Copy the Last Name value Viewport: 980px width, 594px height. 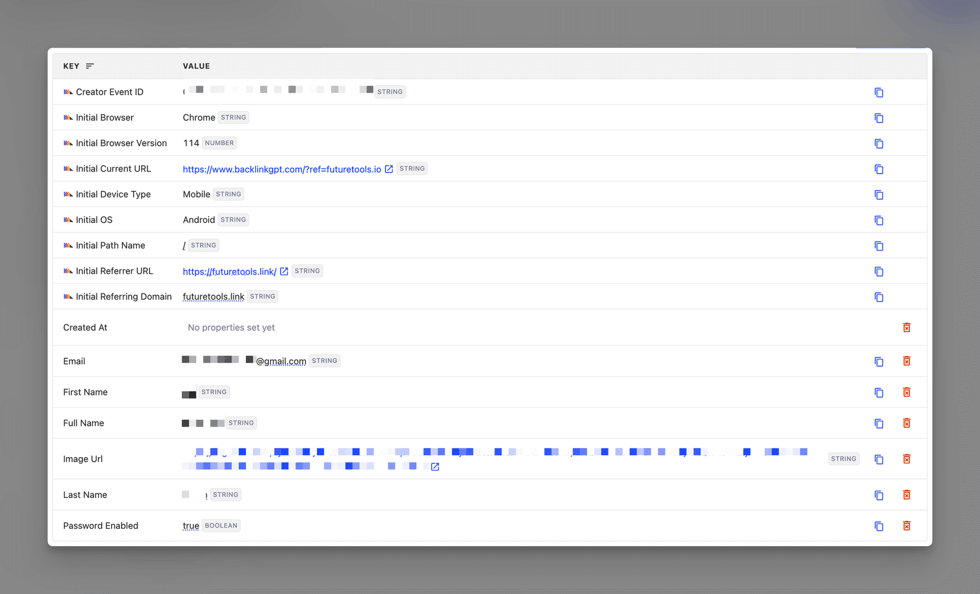(x=878, y=495)
